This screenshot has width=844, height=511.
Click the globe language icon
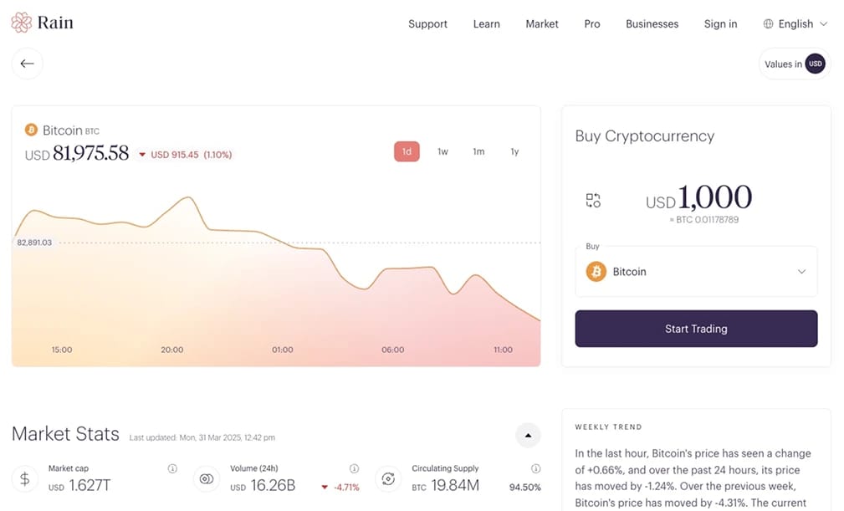coord(768,24)
